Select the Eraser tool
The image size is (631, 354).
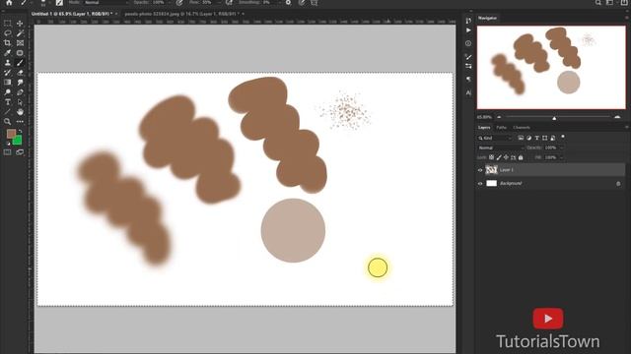(20, 73)
